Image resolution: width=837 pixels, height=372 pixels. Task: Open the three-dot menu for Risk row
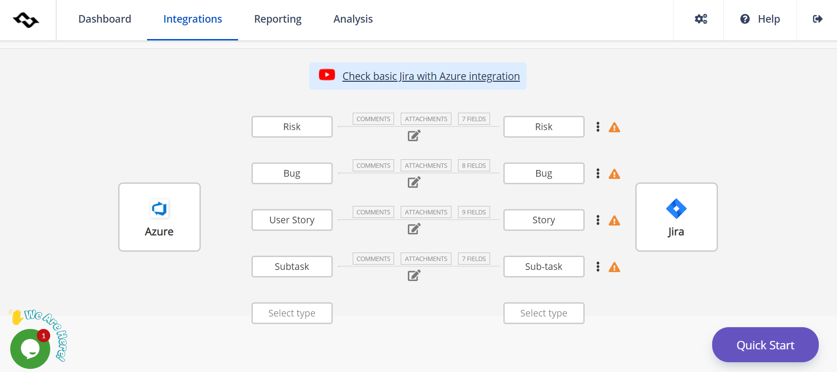tap(598, 127)
